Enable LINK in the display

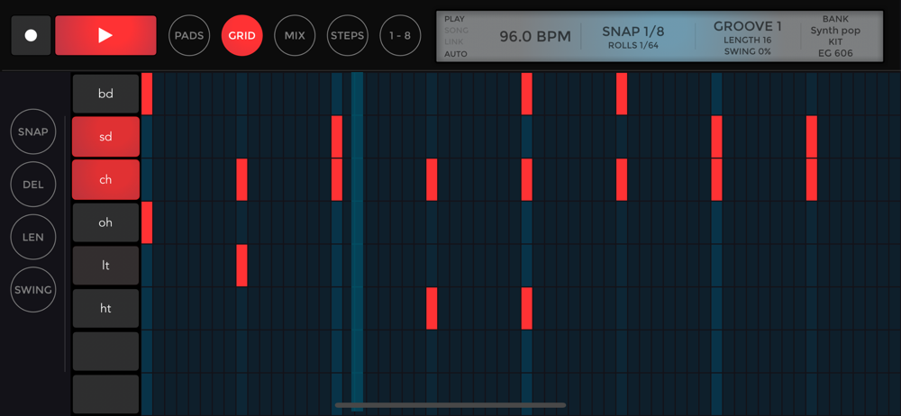(x=454, y=42)
